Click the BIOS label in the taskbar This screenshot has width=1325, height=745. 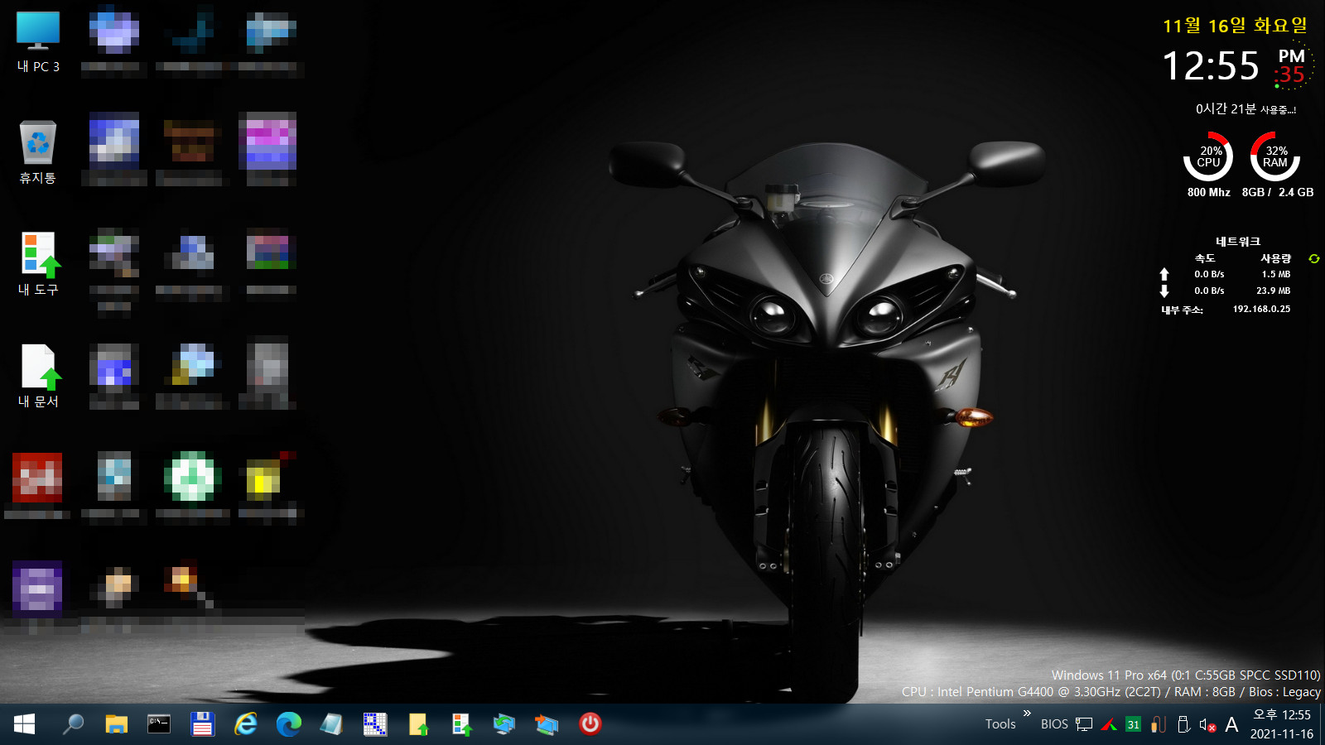(1054, 724)
